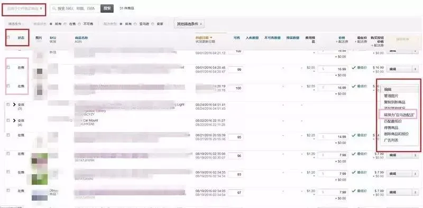The height and width of the screenshot is (208, 423).
Task: Click the $2.25 fee estimate value
Action: (311, 135)
